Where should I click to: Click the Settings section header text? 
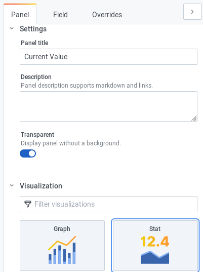(x=33, y=29)
